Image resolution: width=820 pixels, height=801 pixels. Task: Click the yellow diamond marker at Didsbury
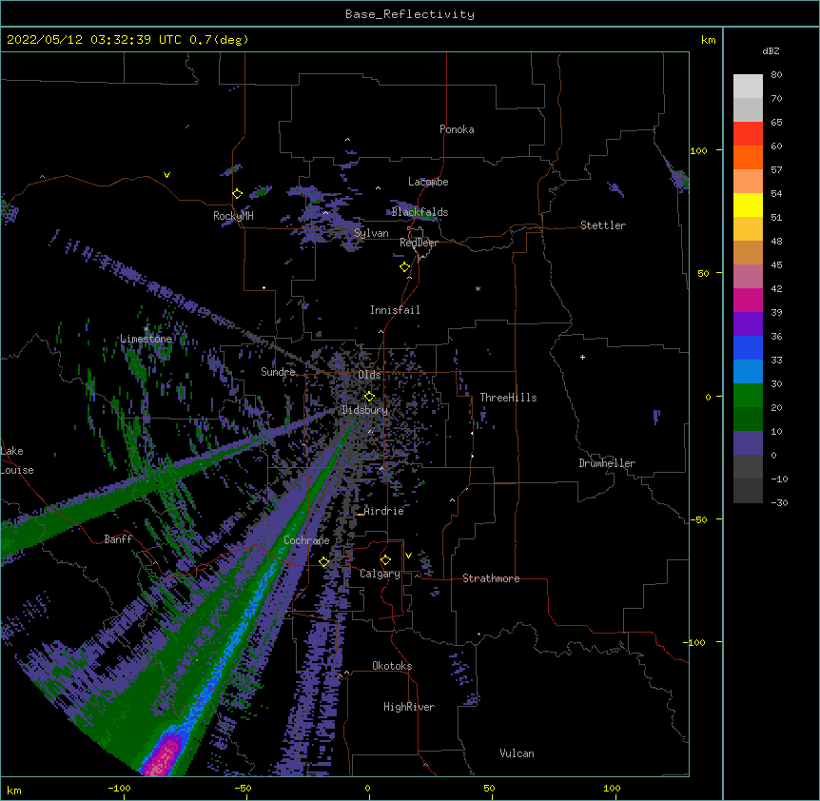[x=369, y=397]
